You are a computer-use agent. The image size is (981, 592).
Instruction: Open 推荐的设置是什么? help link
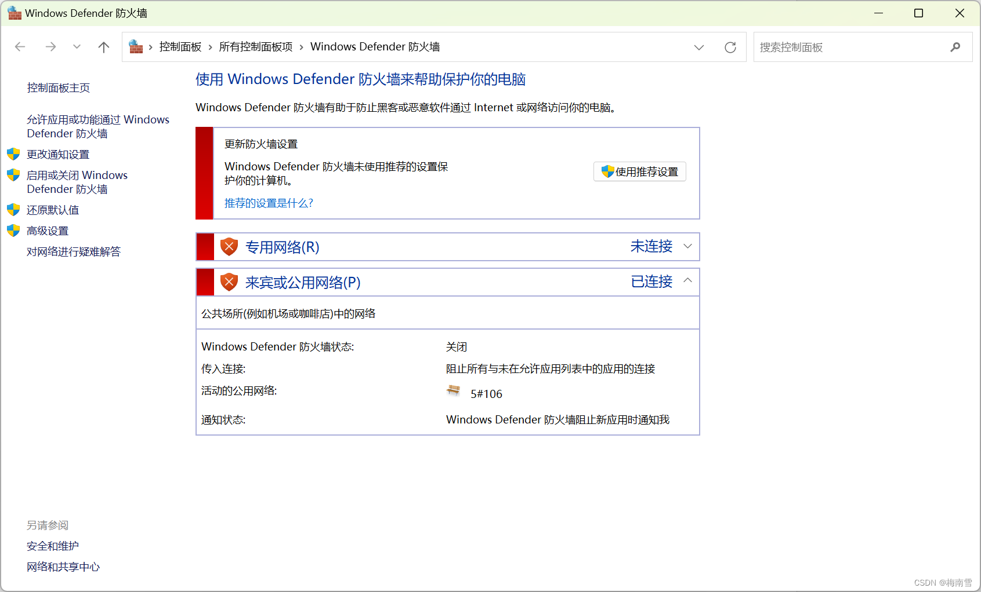[269, 203]
